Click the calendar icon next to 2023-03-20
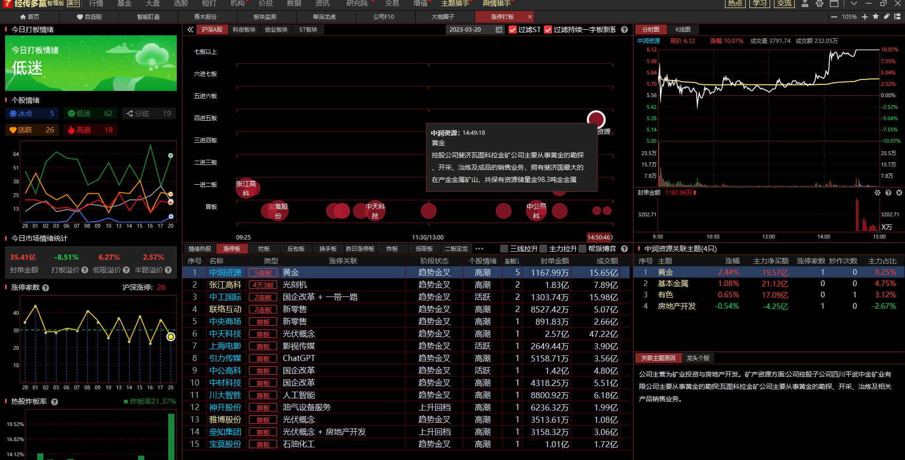Screen dimensions: 905x460 (x=499, y=30)
